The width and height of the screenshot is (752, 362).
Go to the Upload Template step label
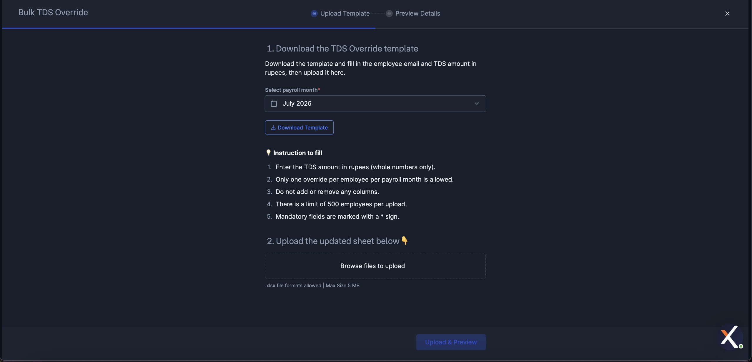tap(345, 14)
